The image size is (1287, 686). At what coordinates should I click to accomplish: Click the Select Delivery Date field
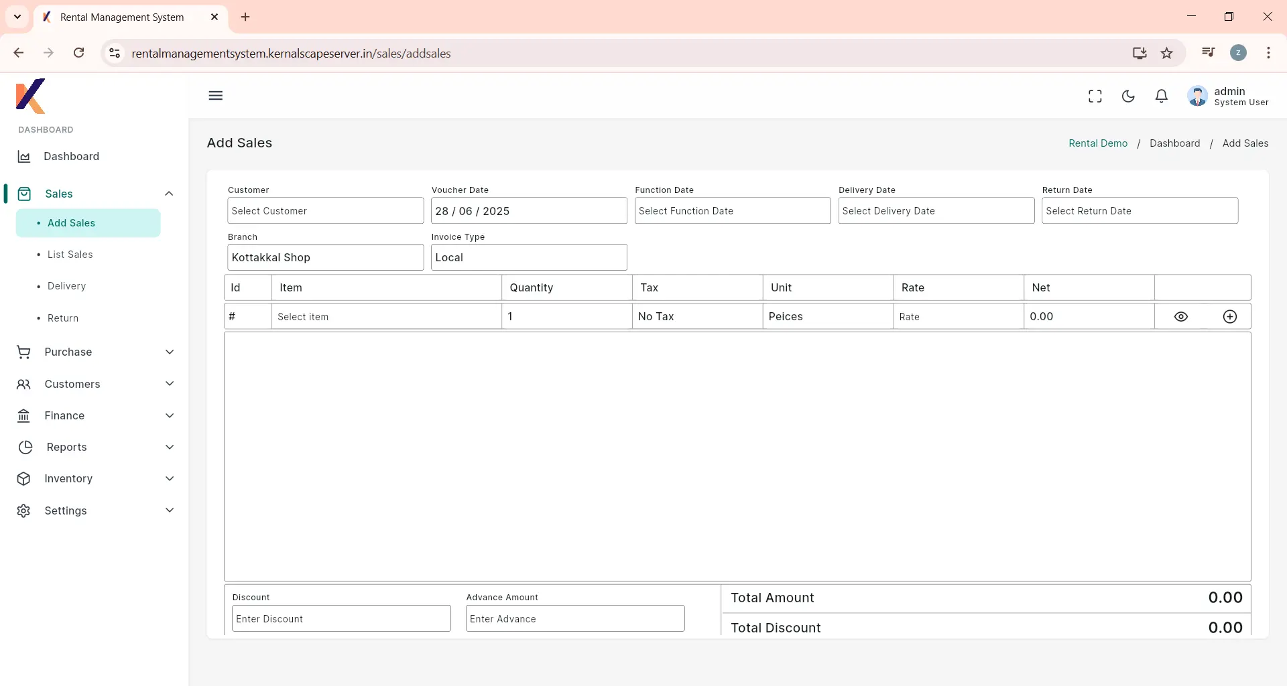click(936, 211)
